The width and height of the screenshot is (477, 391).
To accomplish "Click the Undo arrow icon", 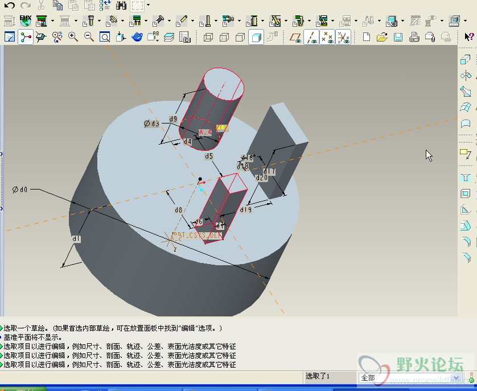I will tap(10, 5).
